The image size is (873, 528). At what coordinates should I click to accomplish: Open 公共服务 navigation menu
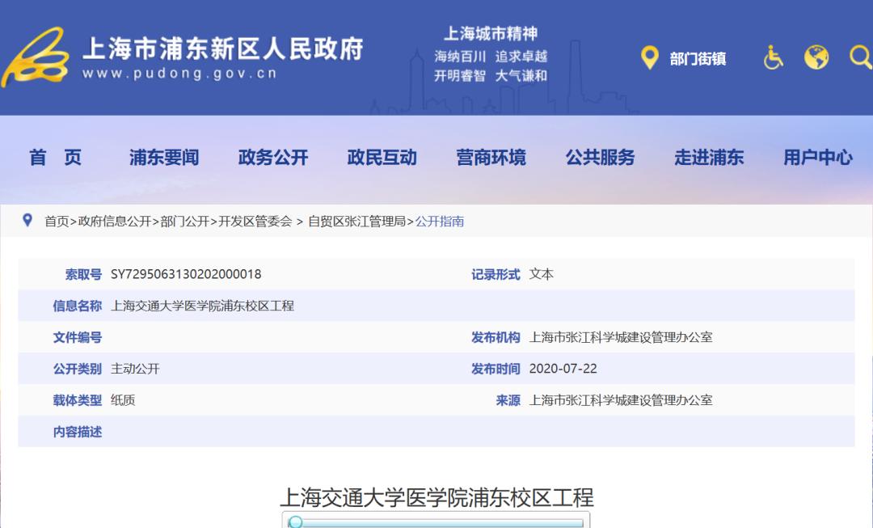pos(600,158)
